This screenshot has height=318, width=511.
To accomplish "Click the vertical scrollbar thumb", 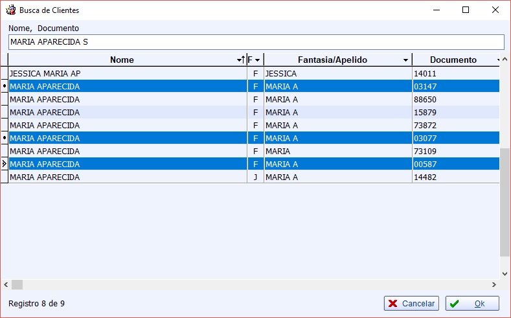I will tap(505, 202).
